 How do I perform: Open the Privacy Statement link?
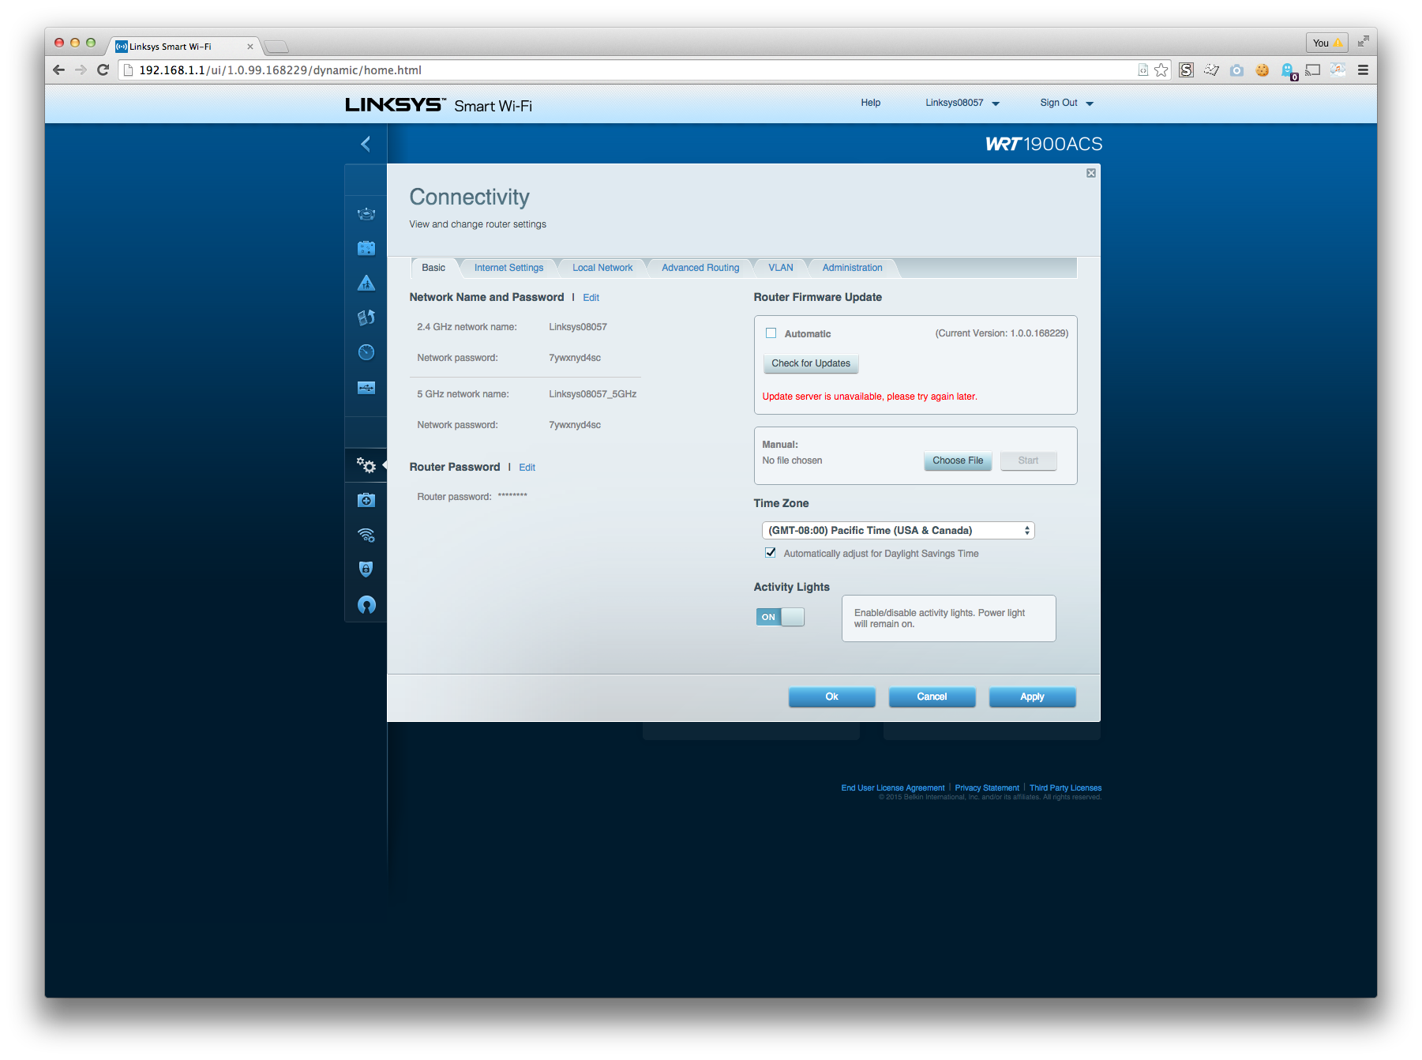(987, 787)
